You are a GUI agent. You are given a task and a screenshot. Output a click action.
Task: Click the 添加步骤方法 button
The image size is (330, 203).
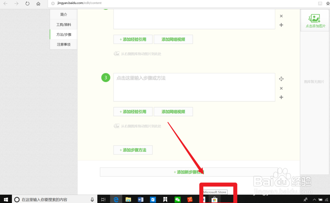point(133,150)
